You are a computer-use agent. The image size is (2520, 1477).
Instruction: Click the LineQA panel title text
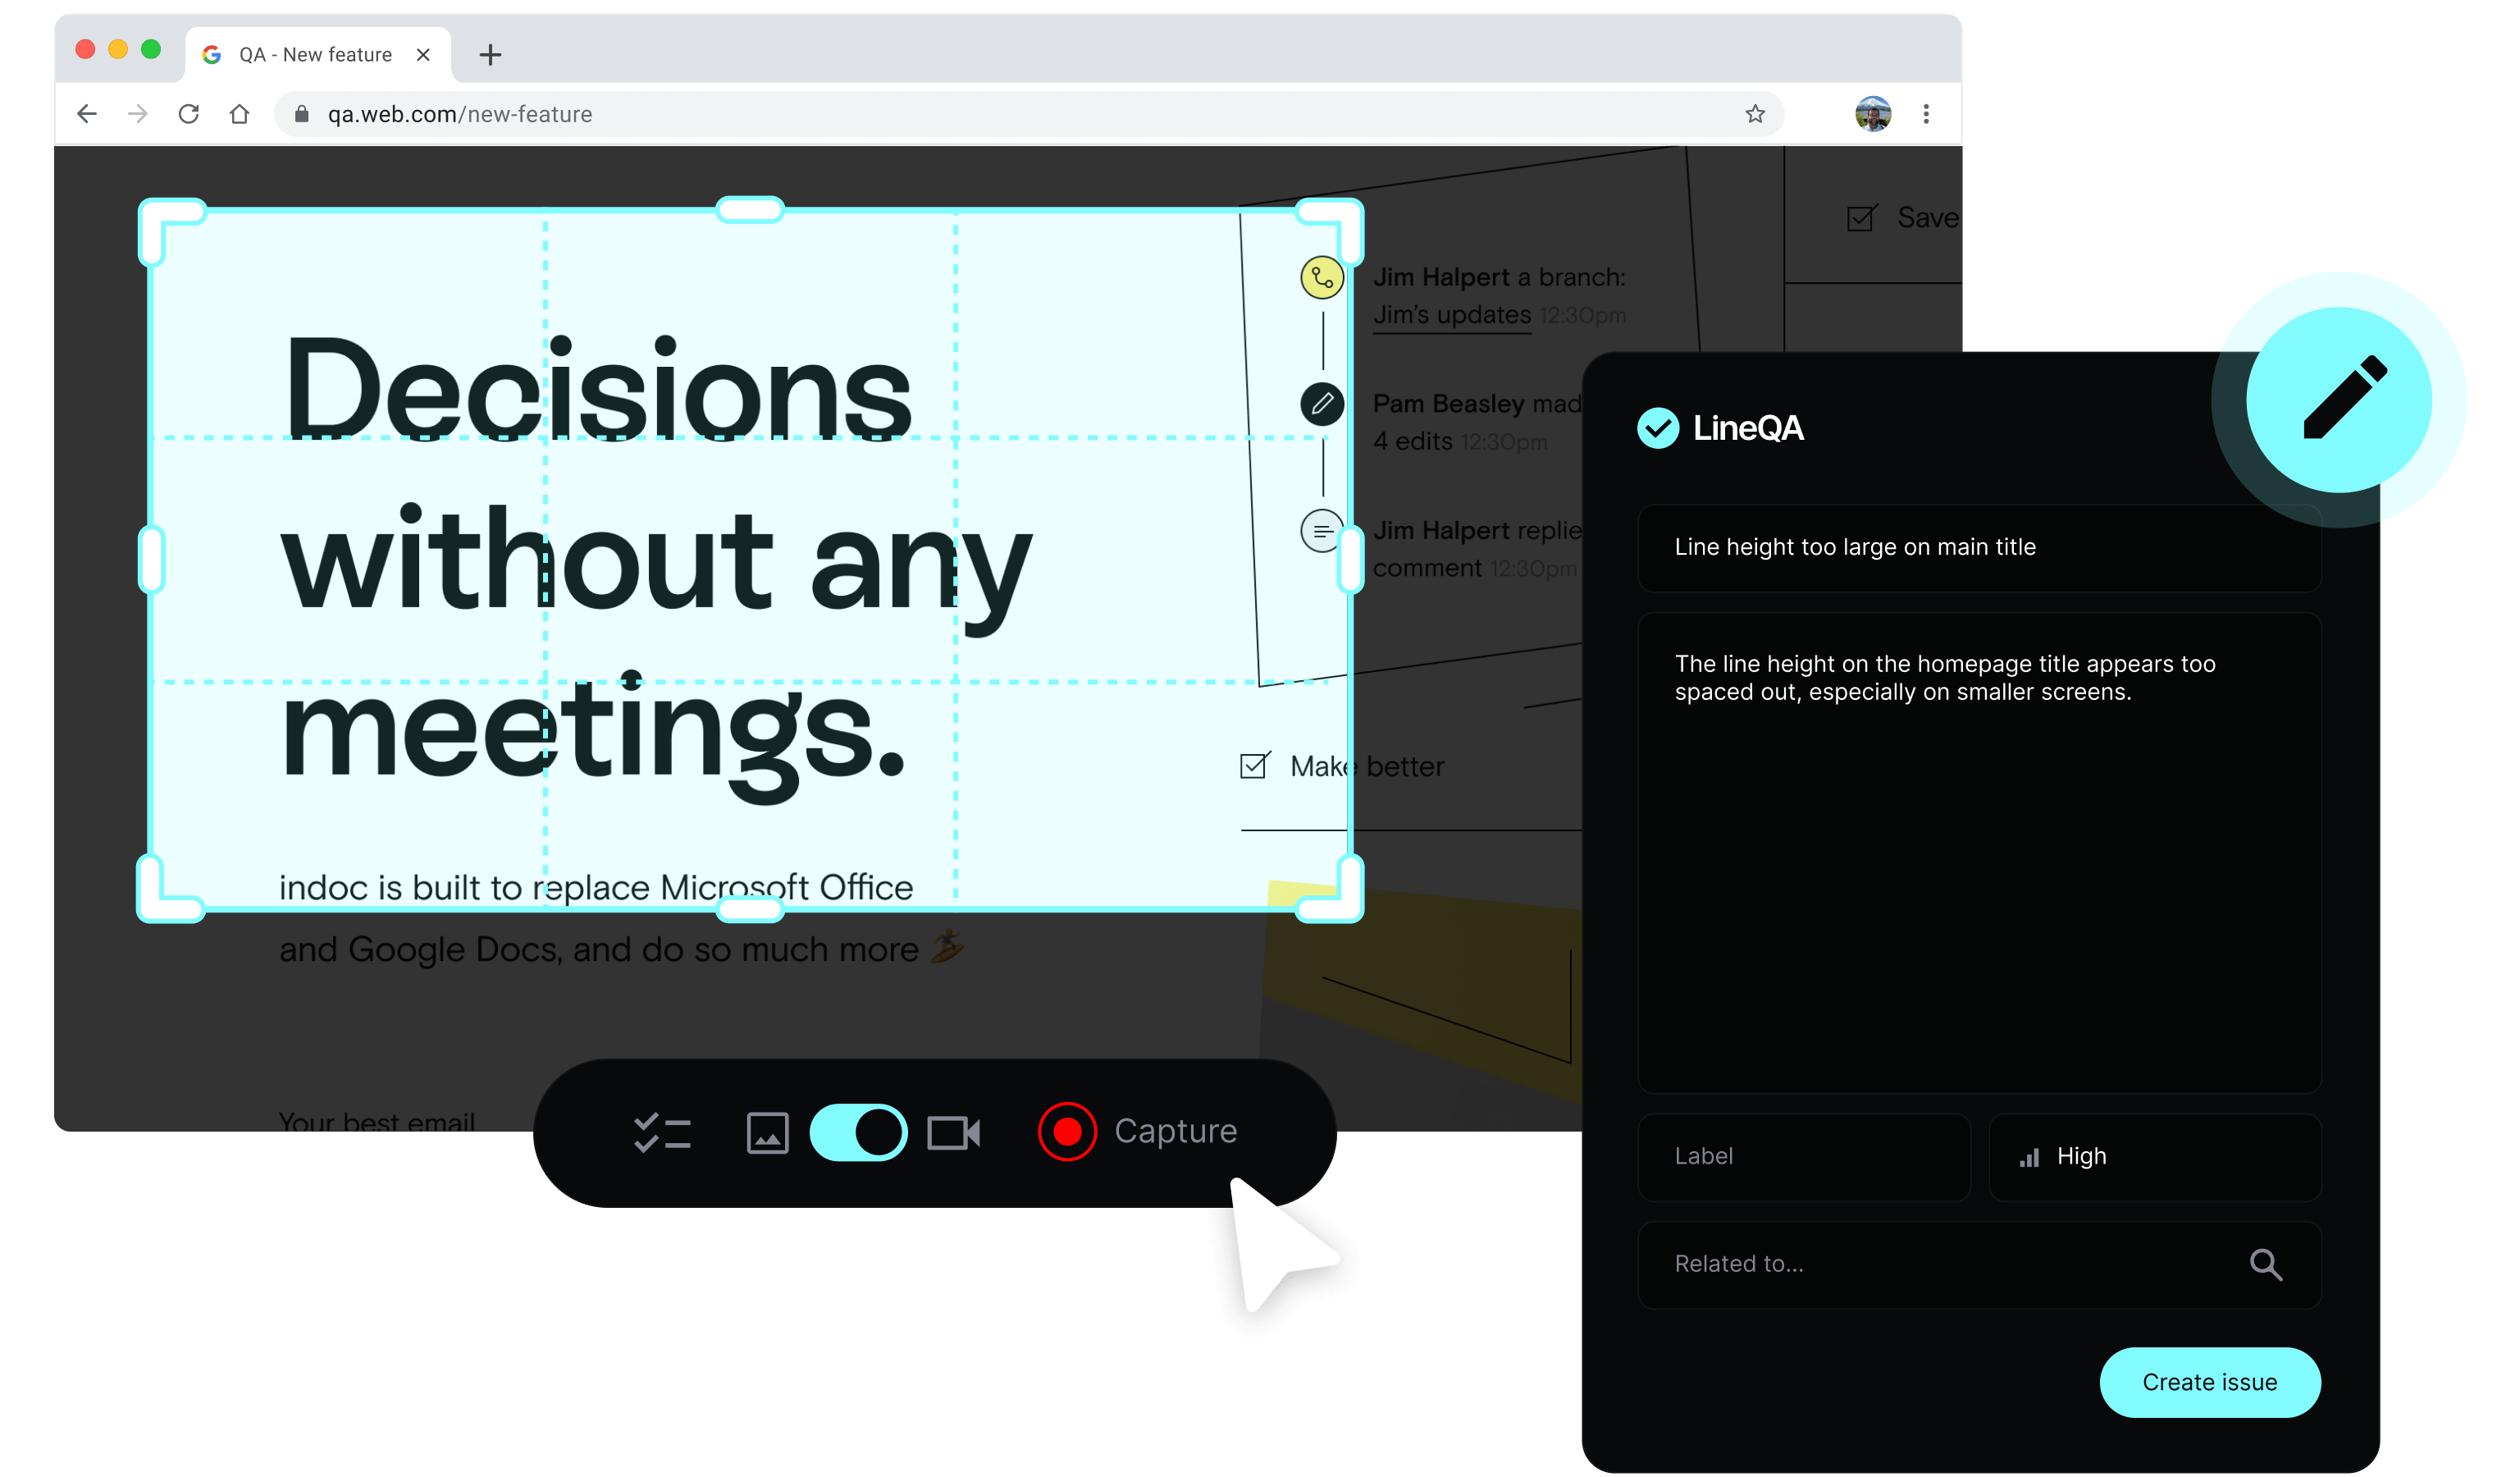click(x=1748, y=428)
